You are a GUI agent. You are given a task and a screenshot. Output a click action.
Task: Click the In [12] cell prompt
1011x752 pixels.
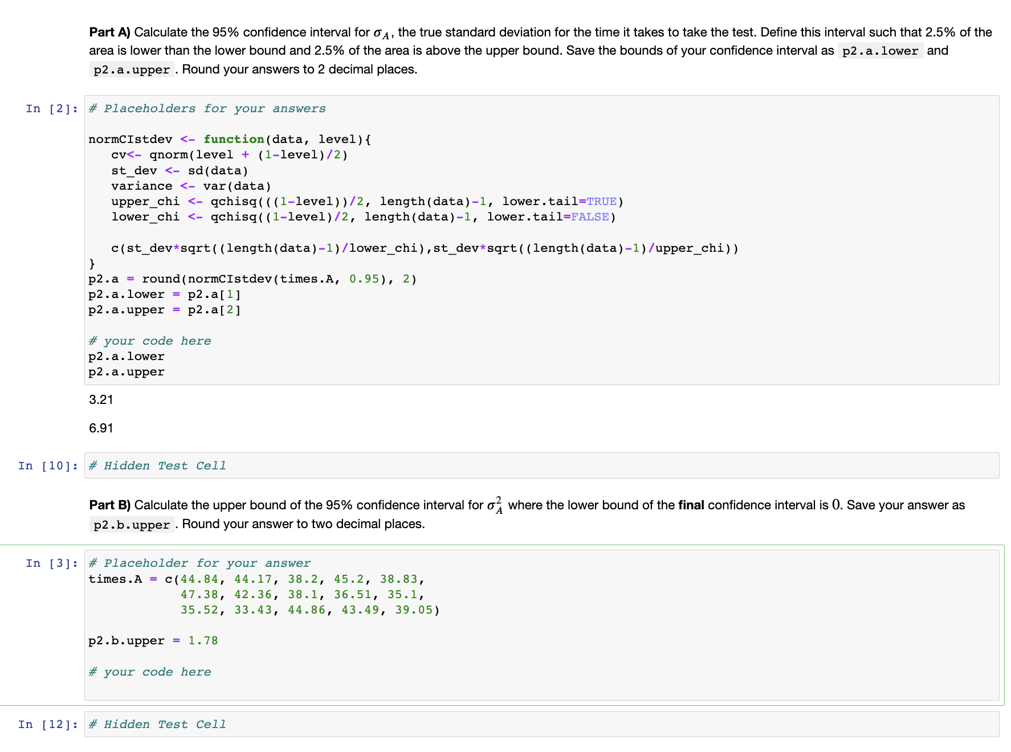pos(48,724)
